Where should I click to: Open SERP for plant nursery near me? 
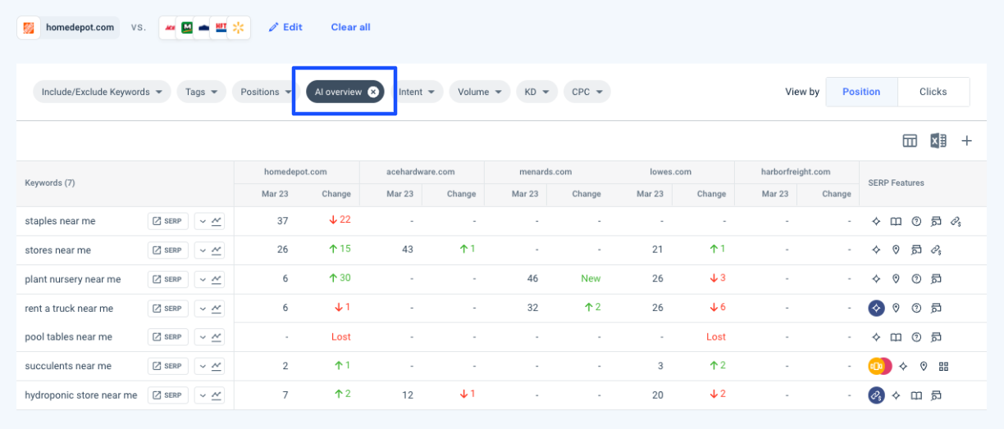168,279
